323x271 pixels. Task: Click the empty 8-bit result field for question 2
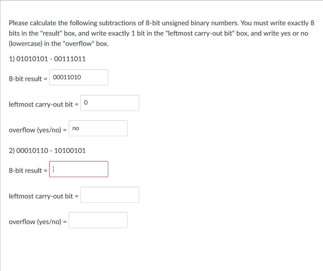click(78, 169)
